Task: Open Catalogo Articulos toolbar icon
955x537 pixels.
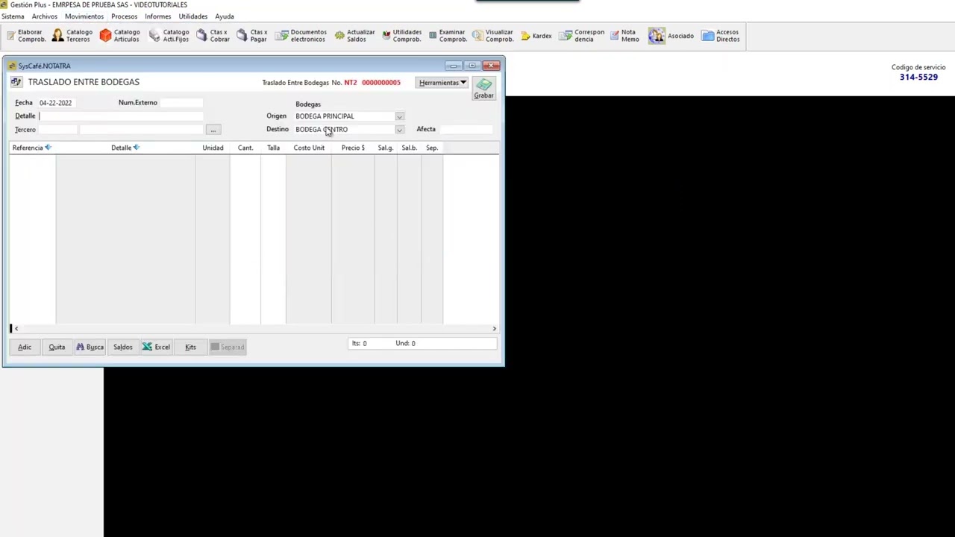Action: pyautogui.click(x=120, y=36)
